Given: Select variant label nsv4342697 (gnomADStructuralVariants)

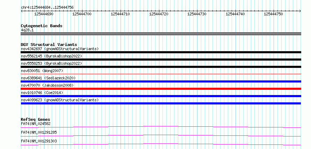Looking at the screenshot, I should coord(60,49).
